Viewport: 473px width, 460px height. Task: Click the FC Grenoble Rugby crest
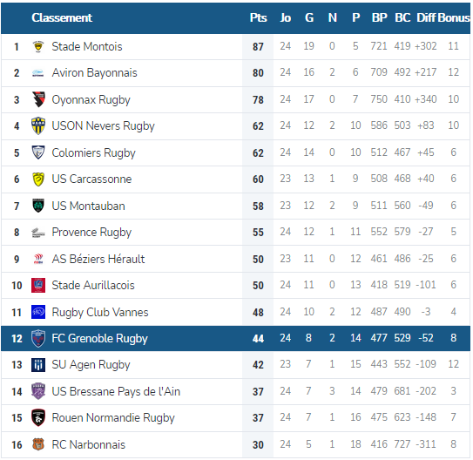point(38,338)
